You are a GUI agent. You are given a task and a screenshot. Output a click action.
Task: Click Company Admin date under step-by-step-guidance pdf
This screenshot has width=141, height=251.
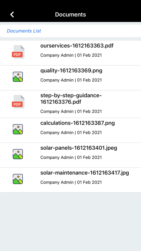71,111
